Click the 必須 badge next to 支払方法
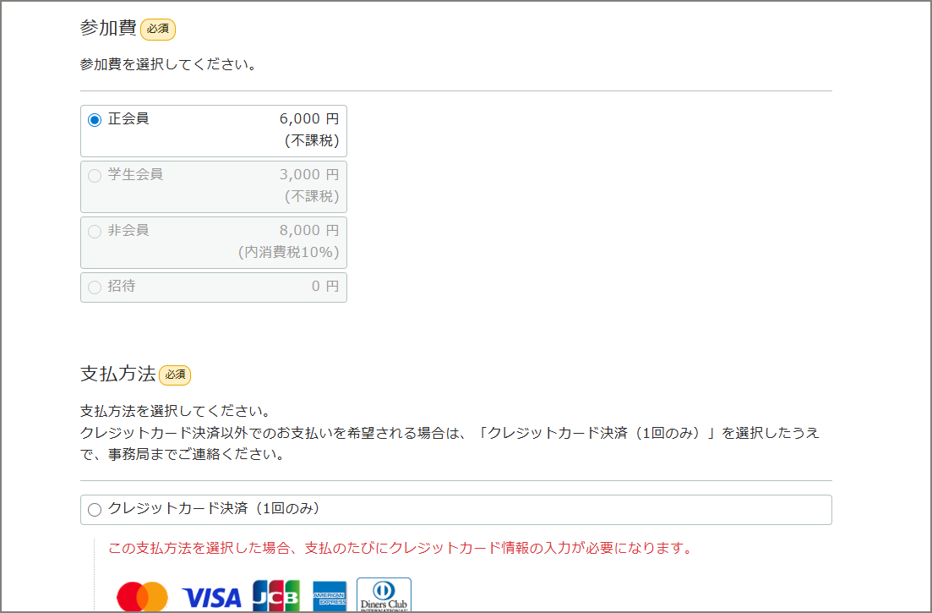This screenshot has height=613, width=932. pyautogui.click(x=175, y=375)
